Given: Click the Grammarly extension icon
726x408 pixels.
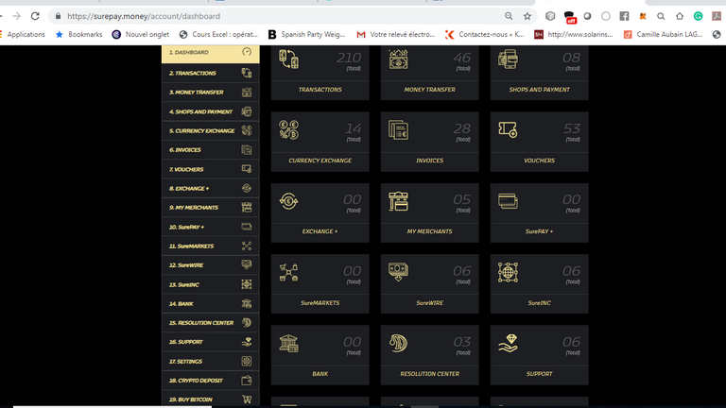Looking at the screenshot, I should [698, 16].
